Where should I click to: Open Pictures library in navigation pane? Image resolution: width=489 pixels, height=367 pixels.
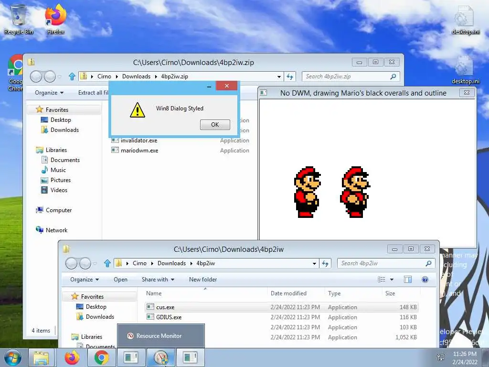(x=56, y=180)
